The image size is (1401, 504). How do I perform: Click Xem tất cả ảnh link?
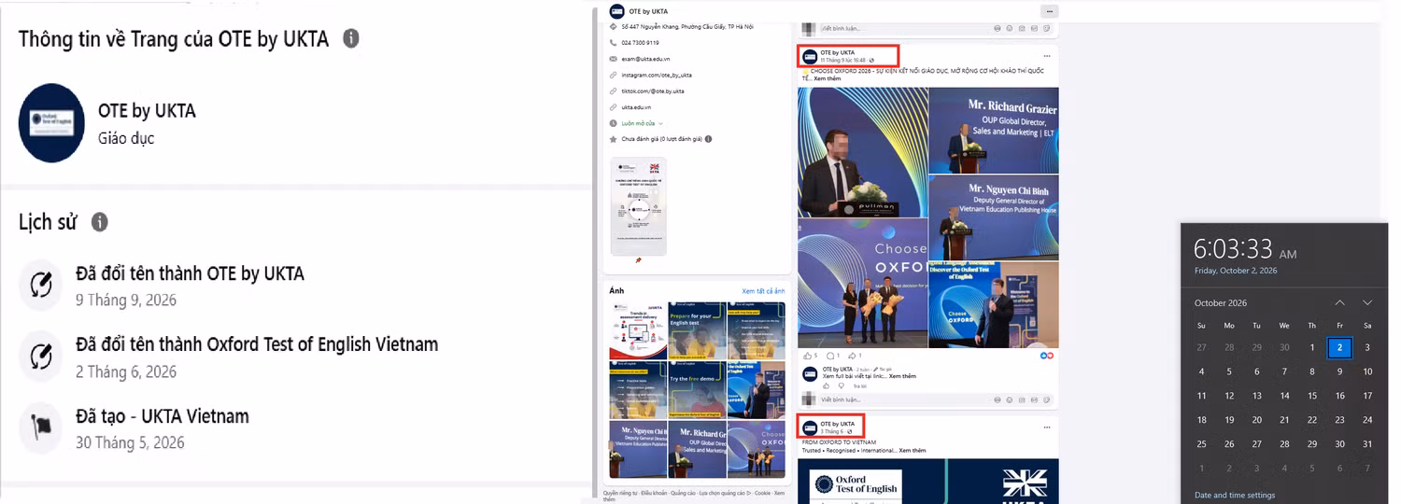pos(763,291)
